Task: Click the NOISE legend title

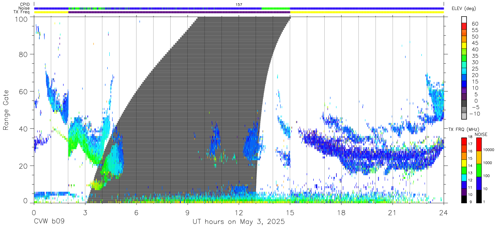Action: click(x=481, y=134)
